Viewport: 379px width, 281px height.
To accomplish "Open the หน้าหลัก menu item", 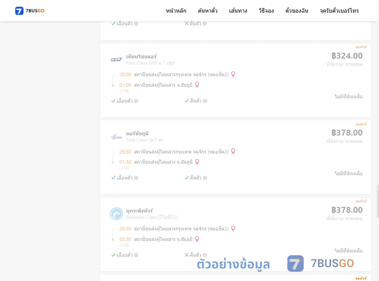I will [x=176, y=11].
